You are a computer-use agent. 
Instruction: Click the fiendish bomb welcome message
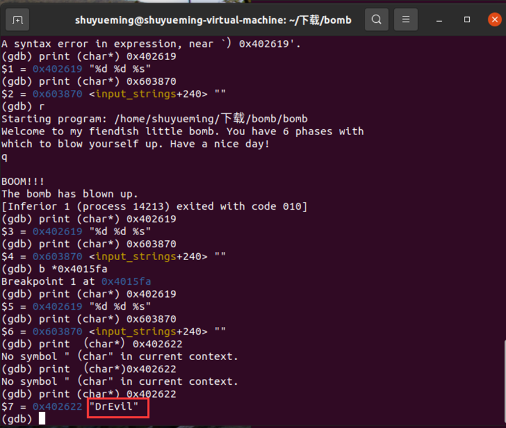click(x=175, y=131)
